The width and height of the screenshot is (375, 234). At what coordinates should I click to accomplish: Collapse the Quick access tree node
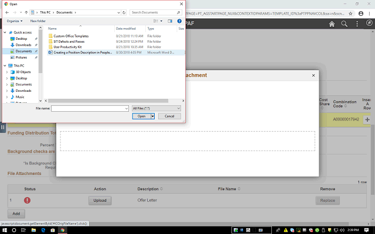point(5,33)
